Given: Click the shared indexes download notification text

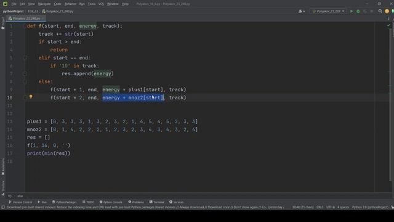Looking at the screenshot, I should tap(145, 207).
